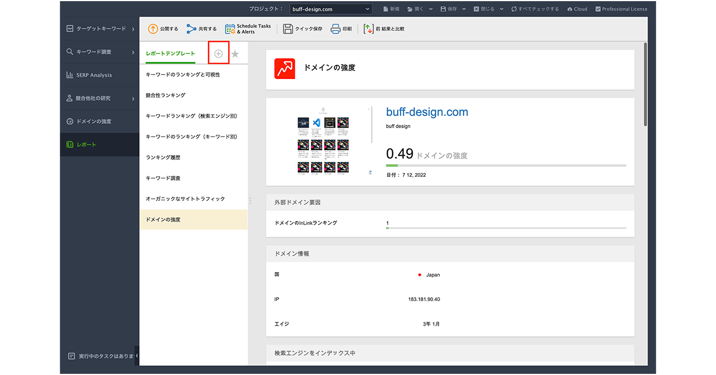Open the buff-design.com project dropdown

(331, 9)
